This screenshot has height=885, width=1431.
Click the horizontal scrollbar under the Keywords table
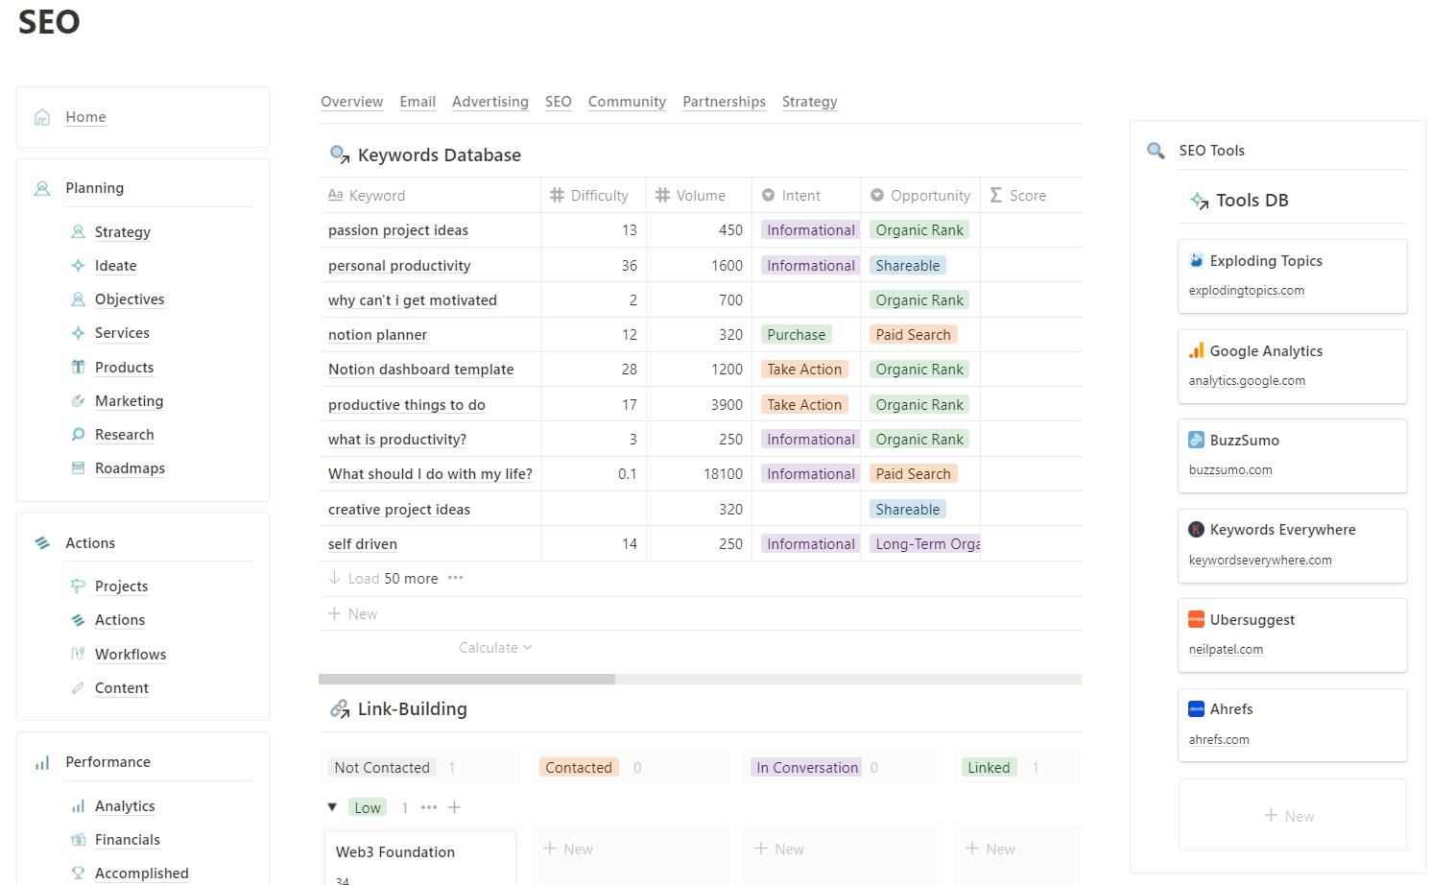coord(466,679)
